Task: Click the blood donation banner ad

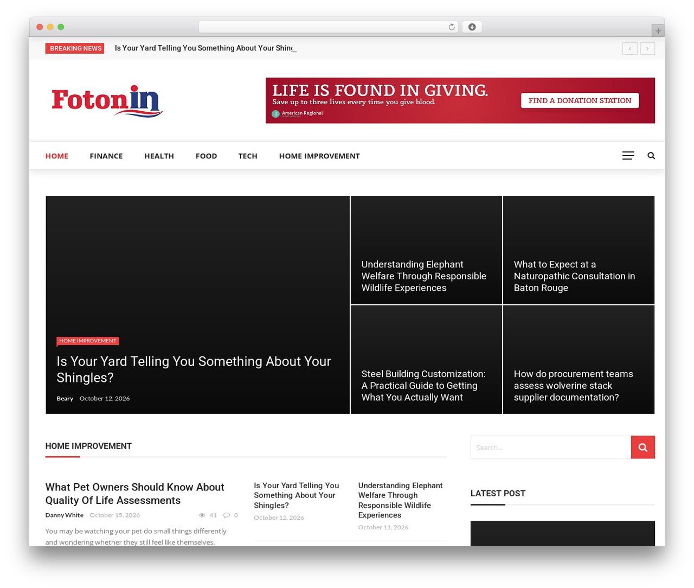Action: pyautogui.click(x=460, y=100)
